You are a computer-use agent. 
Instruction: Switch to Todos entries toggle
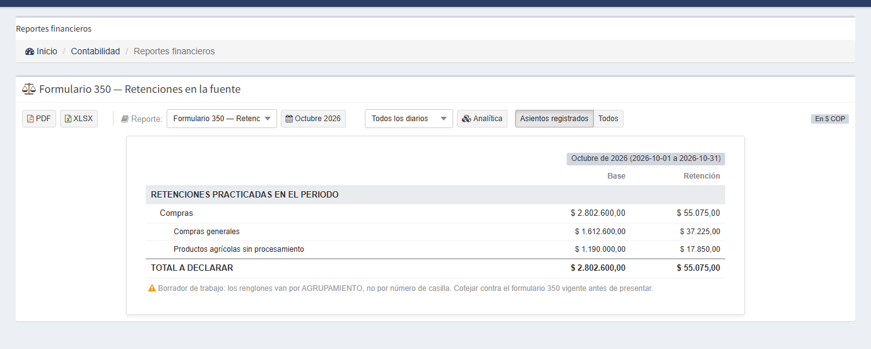pyautogui.click(x=608, y=119)
